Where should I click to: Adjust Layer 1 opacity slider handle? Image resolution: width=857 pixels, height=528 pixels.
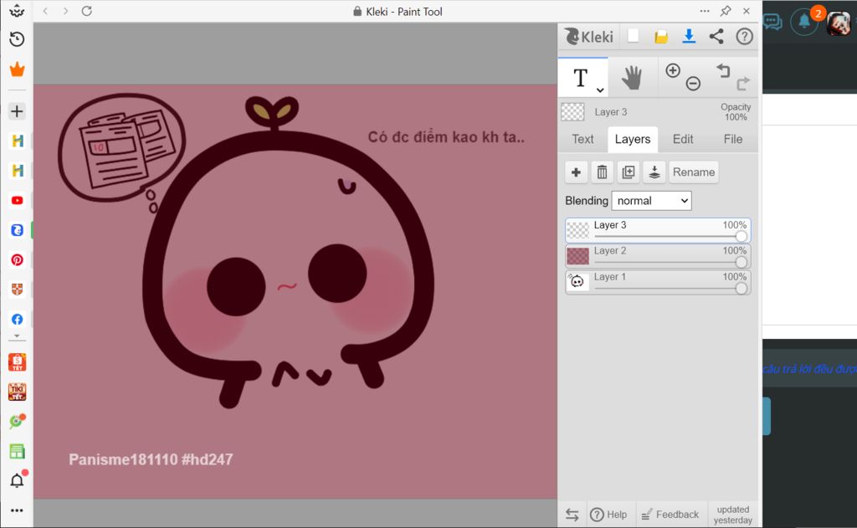742,289
